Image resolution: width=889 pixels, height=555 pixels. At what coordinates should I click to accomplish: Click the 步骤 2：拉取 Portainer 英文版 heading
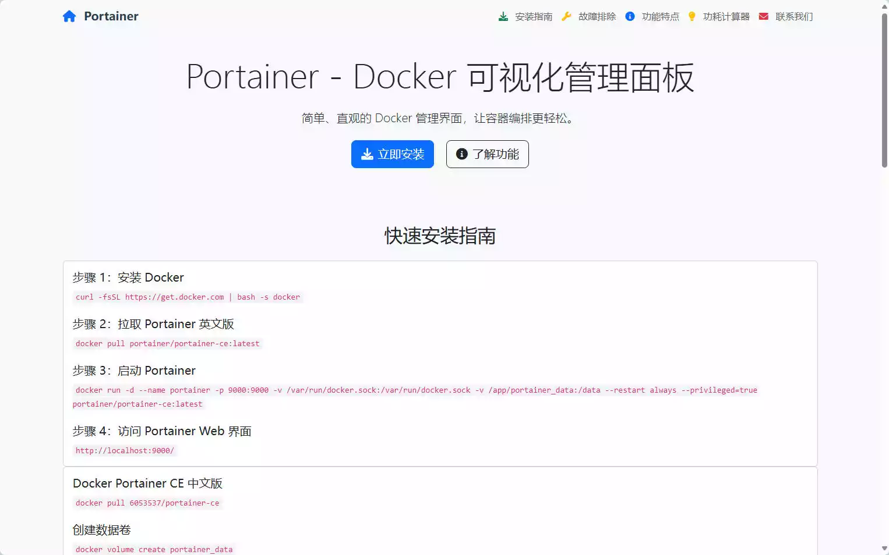pos(153,324)
